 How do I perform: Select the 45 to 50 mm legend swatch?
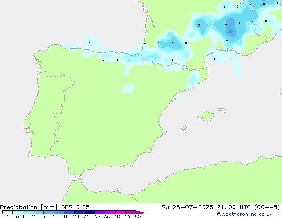click(131, 212)
